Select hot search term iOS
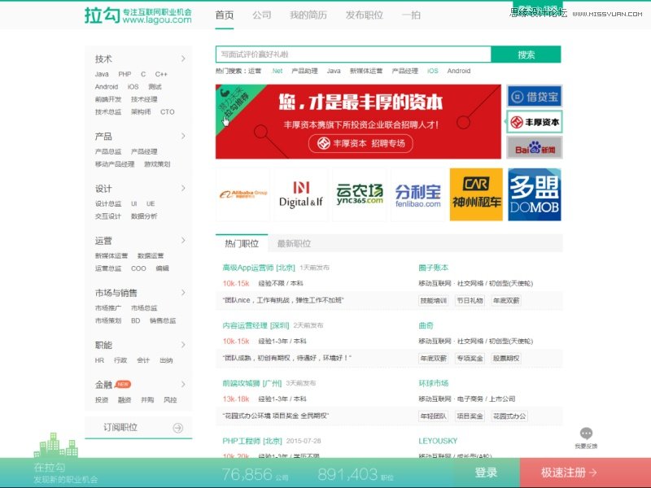Screen dimensions: 651x488 433,71
